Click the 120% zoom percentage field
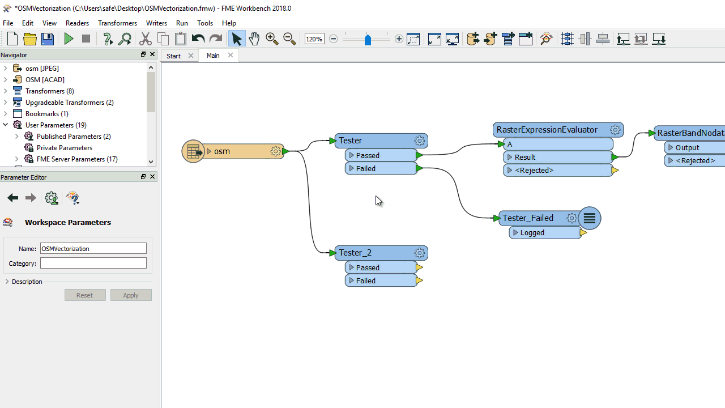This screenshot has height=408, width=725. click(314, 39)
